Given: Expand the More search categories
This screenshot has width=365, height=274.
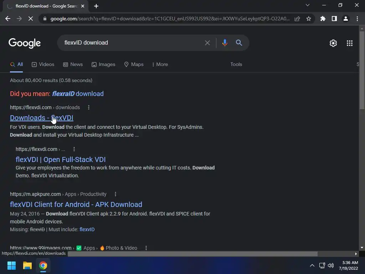Looking at the screenshot, I should [x=160, y=65].
